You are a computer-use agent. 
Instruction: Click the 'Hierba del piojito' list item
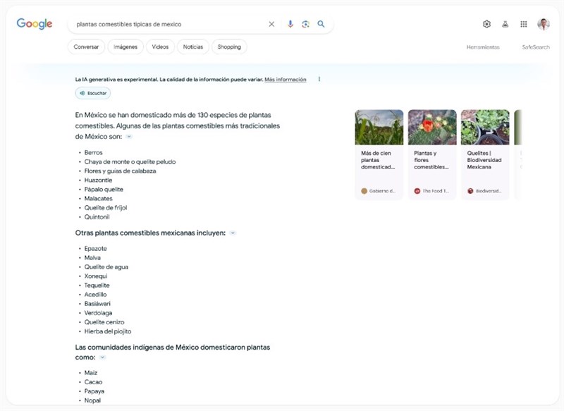tap(108, 331)
